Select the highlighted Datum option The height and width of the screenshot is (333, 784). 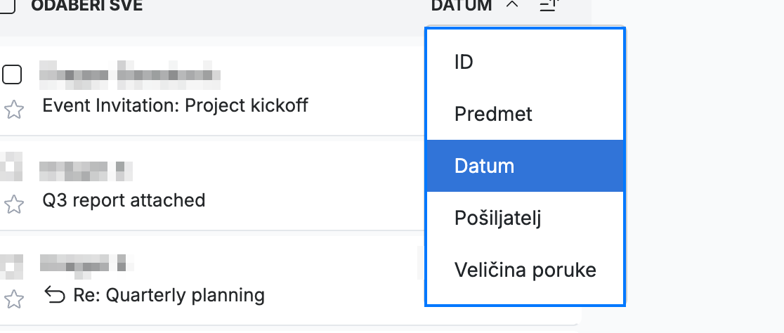(525, 166)
